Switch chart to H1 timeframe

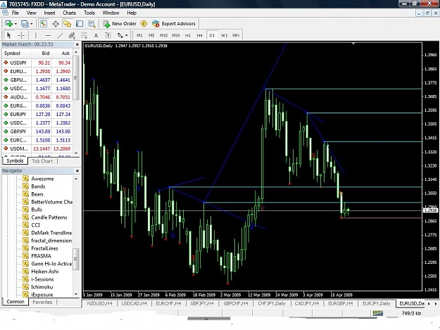pos(188,35)
